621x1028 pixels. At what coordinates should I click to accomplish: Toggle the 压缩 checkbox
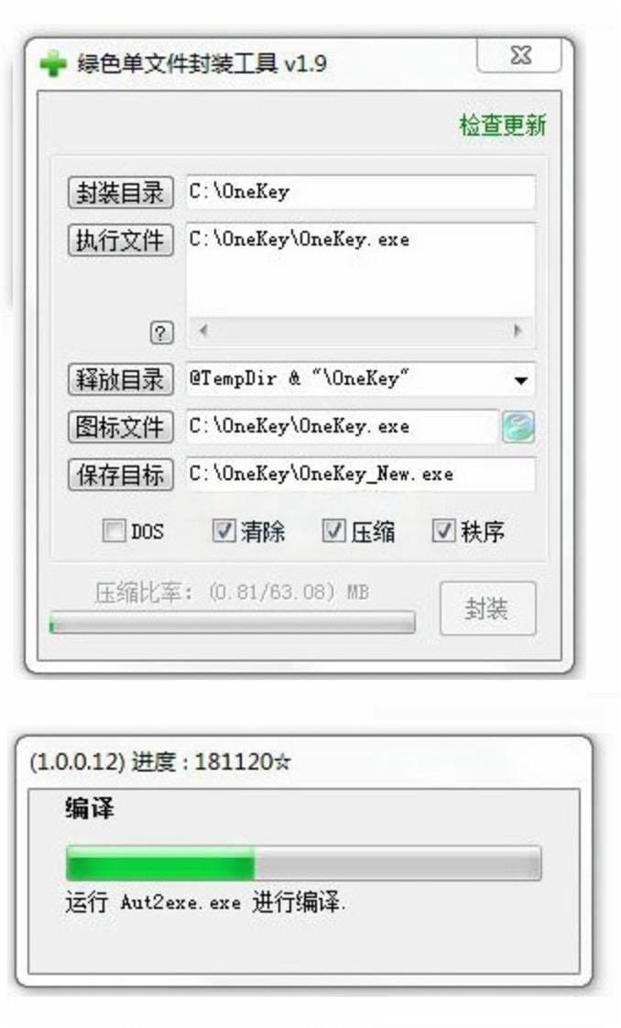[334, 530]
